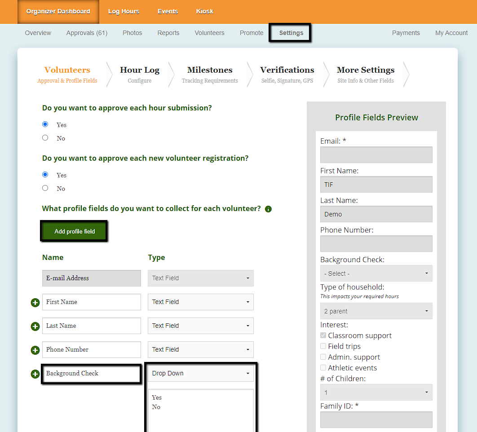Open the My Account link
Viewport: 477px width, 432px height.
(x=451, y=33)
